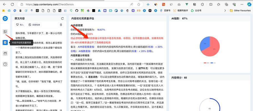
Task: Open the image tool in the sidebar
Action: 5,32
